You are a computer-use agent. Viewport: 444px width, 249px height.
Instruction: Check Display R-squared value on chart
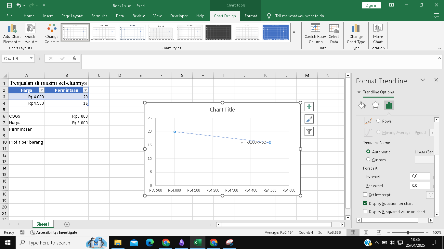[365, 211]
